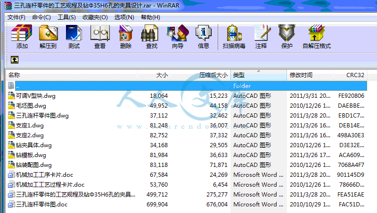
Task: Sort by 大小 column header
Action: (x=154, y=75)
